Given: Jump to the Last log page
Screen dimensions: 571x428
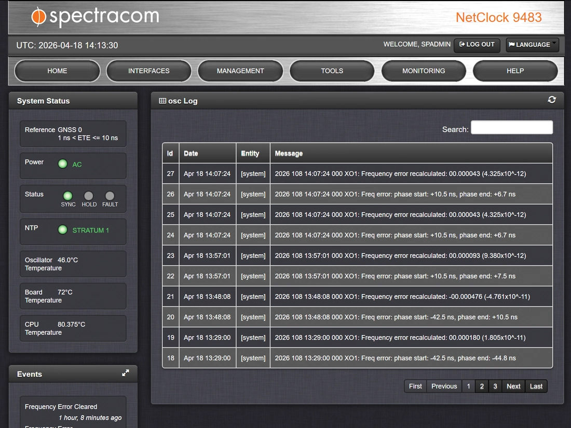Looking at the screenshot, I should [536, 386].
